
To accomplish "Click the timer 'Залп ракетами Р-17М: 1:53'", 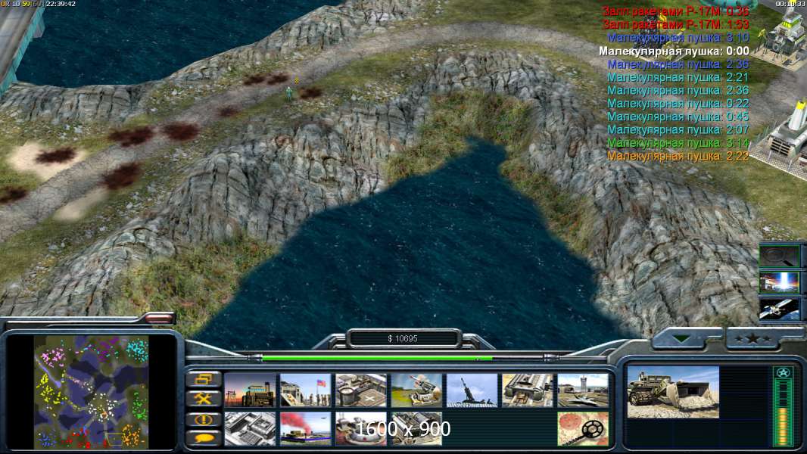I will pos(675,24).
